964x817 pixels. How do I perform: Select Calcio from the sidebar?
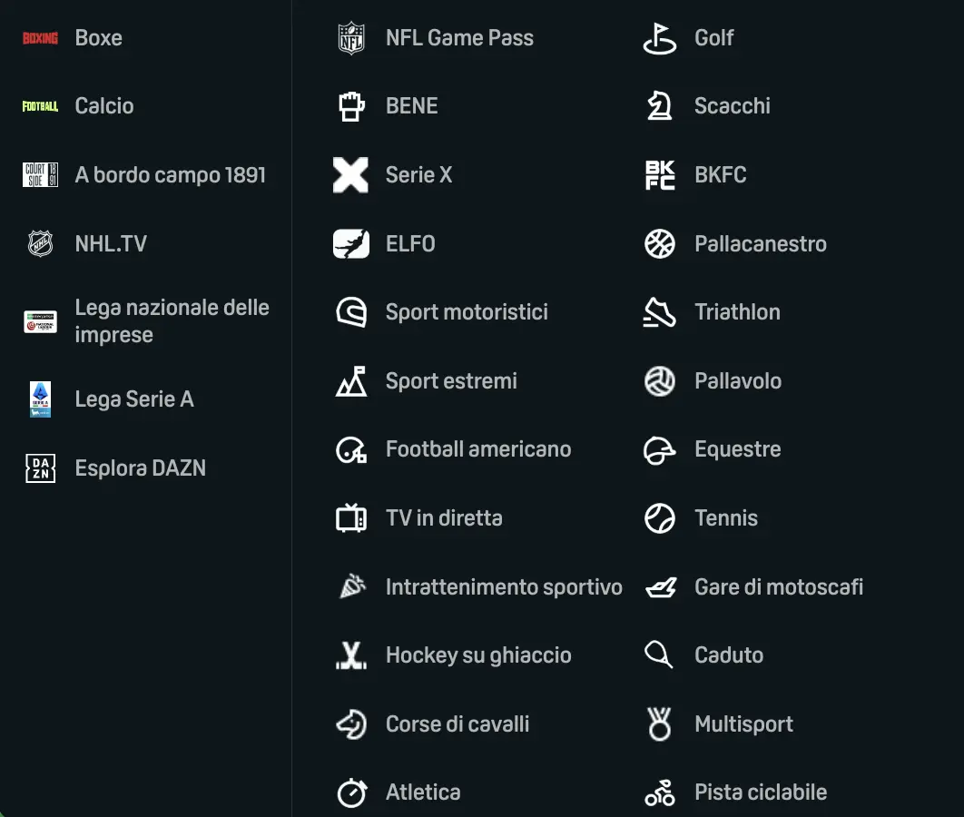[x=103, y=106]
